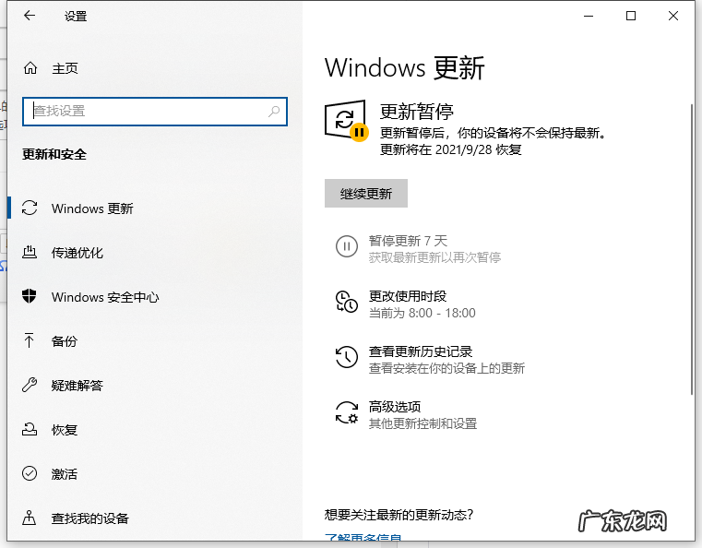Minimize the 设置 window
702x548 pixels.
[x=589, y=16]
